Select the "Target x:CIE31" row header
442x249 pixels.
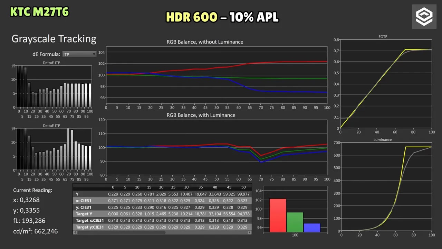tap(90, 220)
